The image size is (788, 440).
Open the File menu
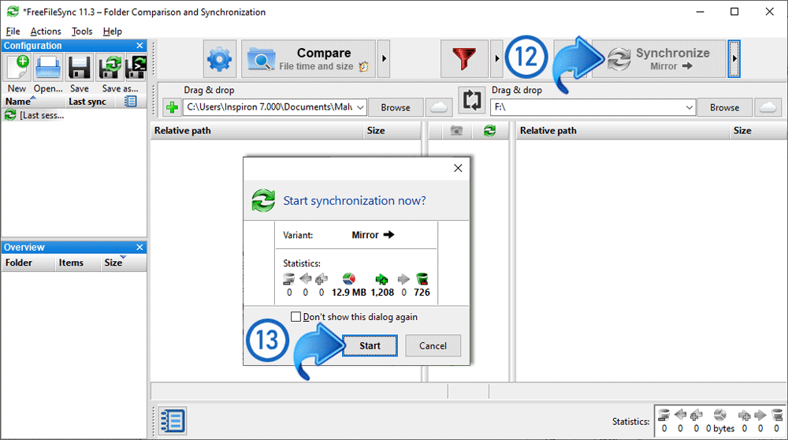coord(13,32)
